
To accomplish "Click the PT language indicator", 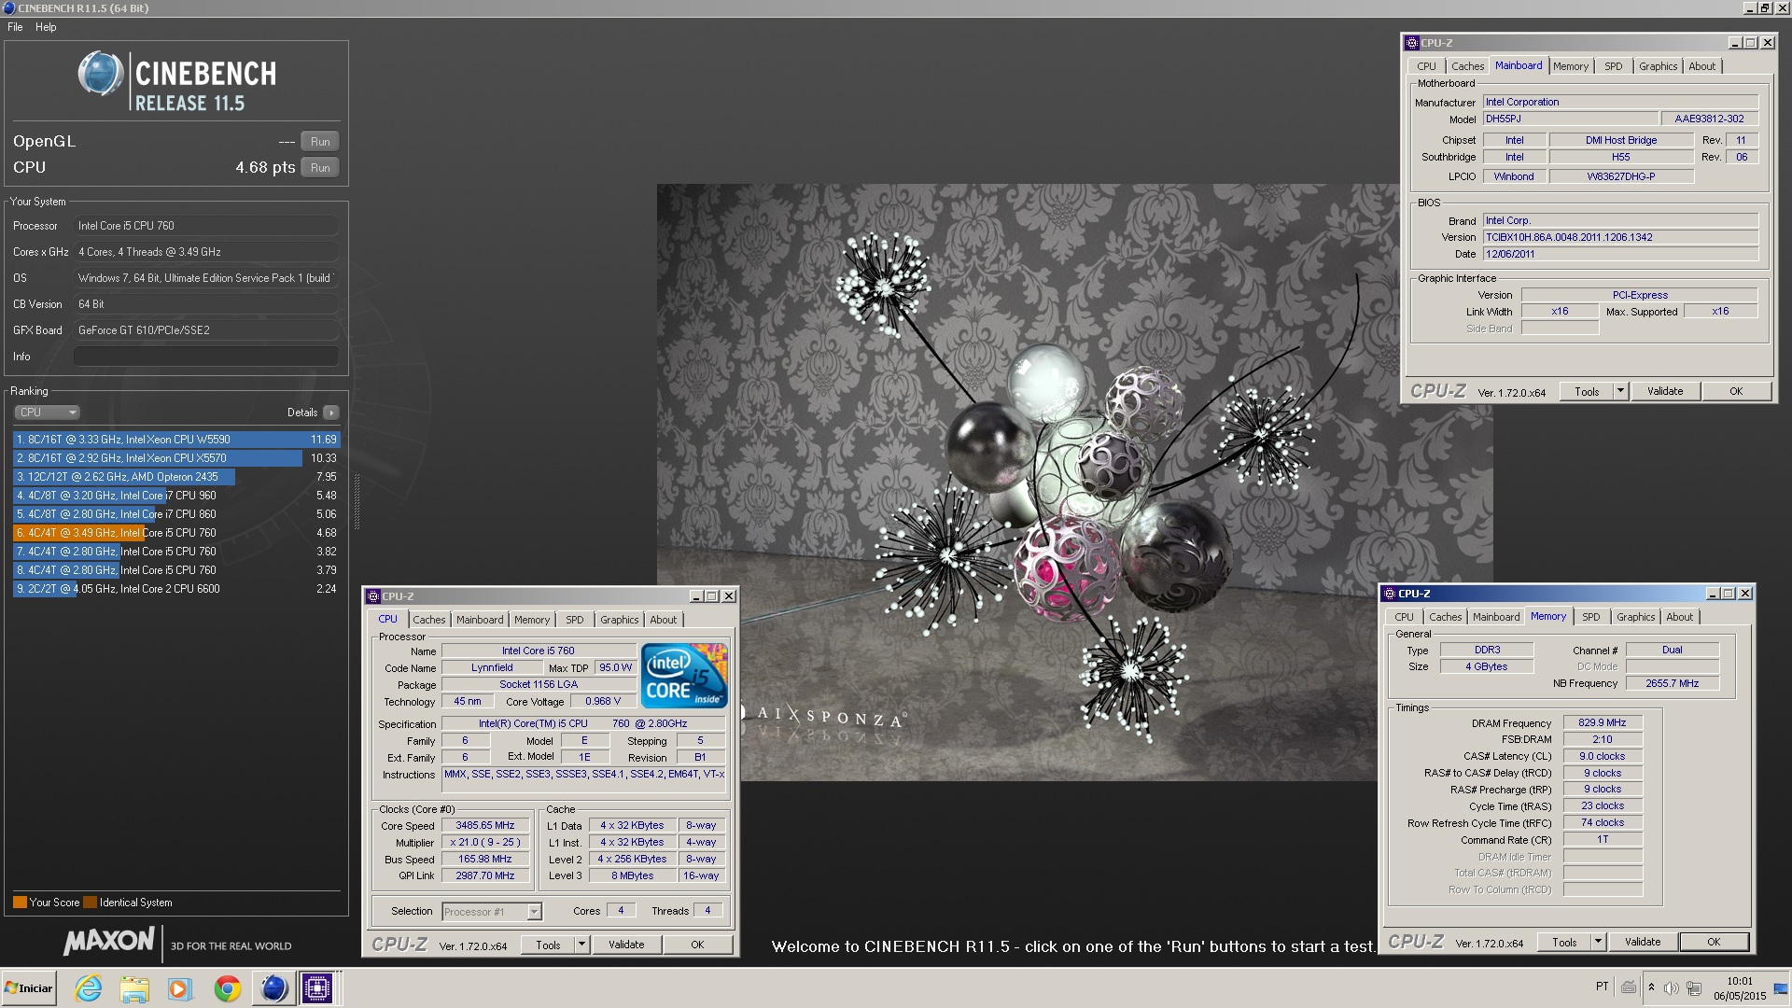I will pos(1603,987).
